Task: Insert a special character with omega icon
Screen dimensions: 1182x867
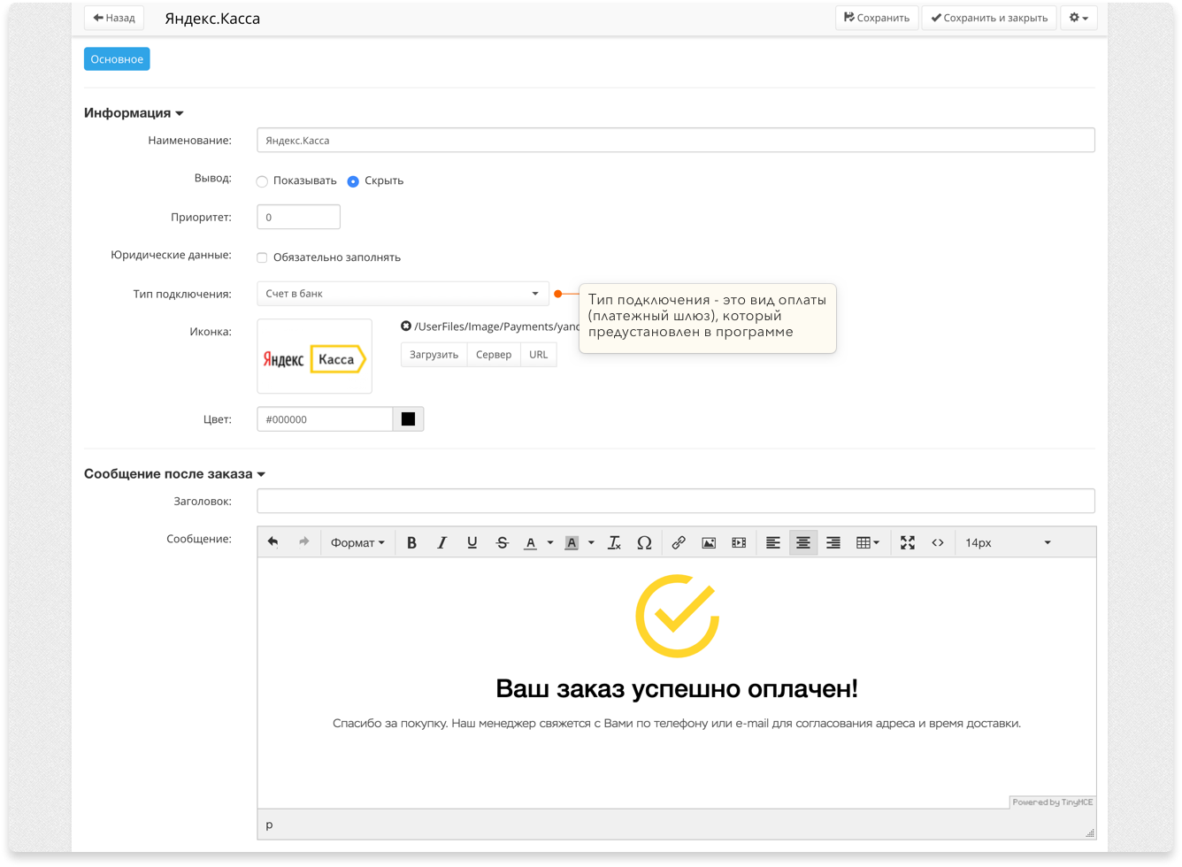Action: pyautogui.click(x=644, y=542)
